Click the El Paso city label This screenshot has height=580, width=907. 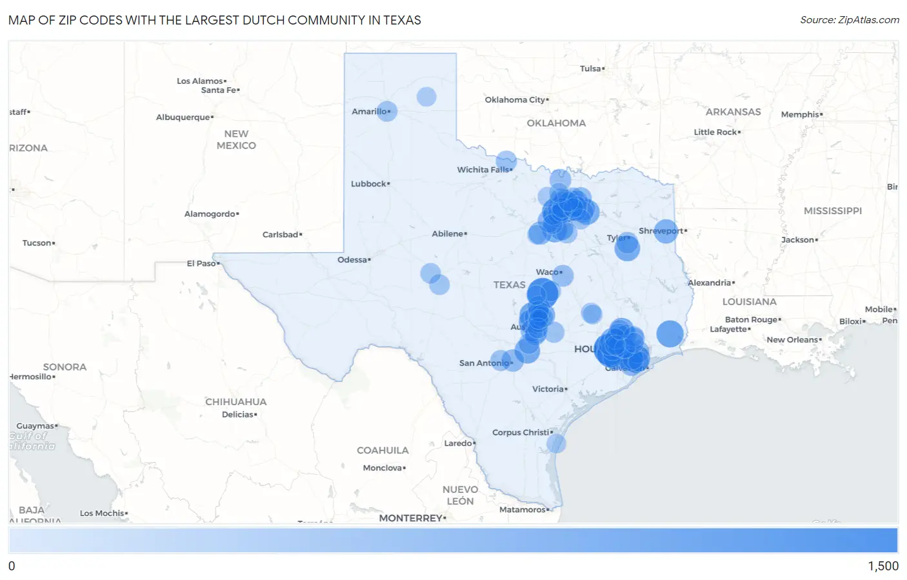coord(201,263)
